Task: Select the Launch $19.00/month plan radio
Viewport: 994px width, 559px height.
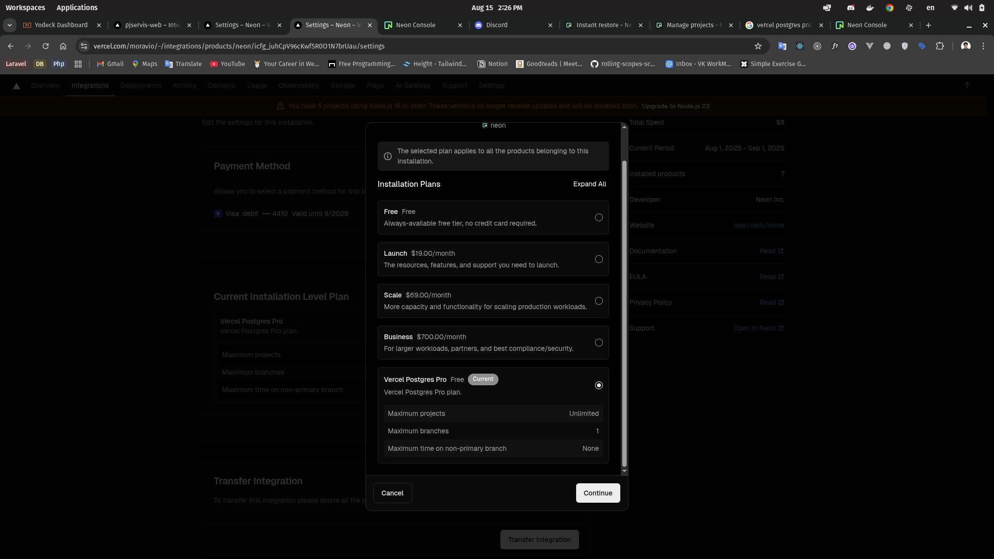Action: tap(598, 259)
